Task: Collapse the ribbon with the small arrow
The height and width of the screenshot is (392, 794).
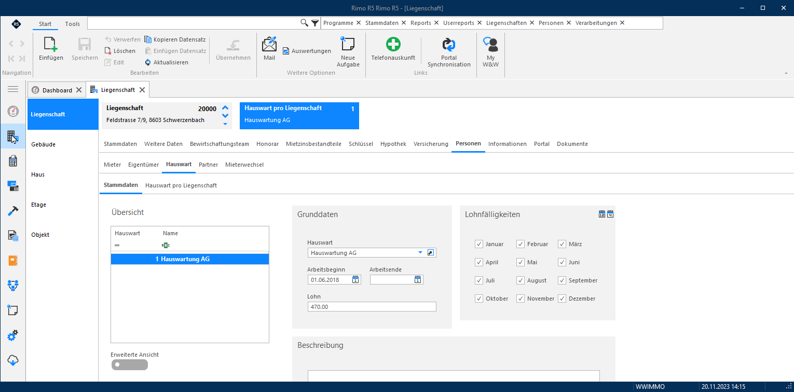Action: click(786, 74)
